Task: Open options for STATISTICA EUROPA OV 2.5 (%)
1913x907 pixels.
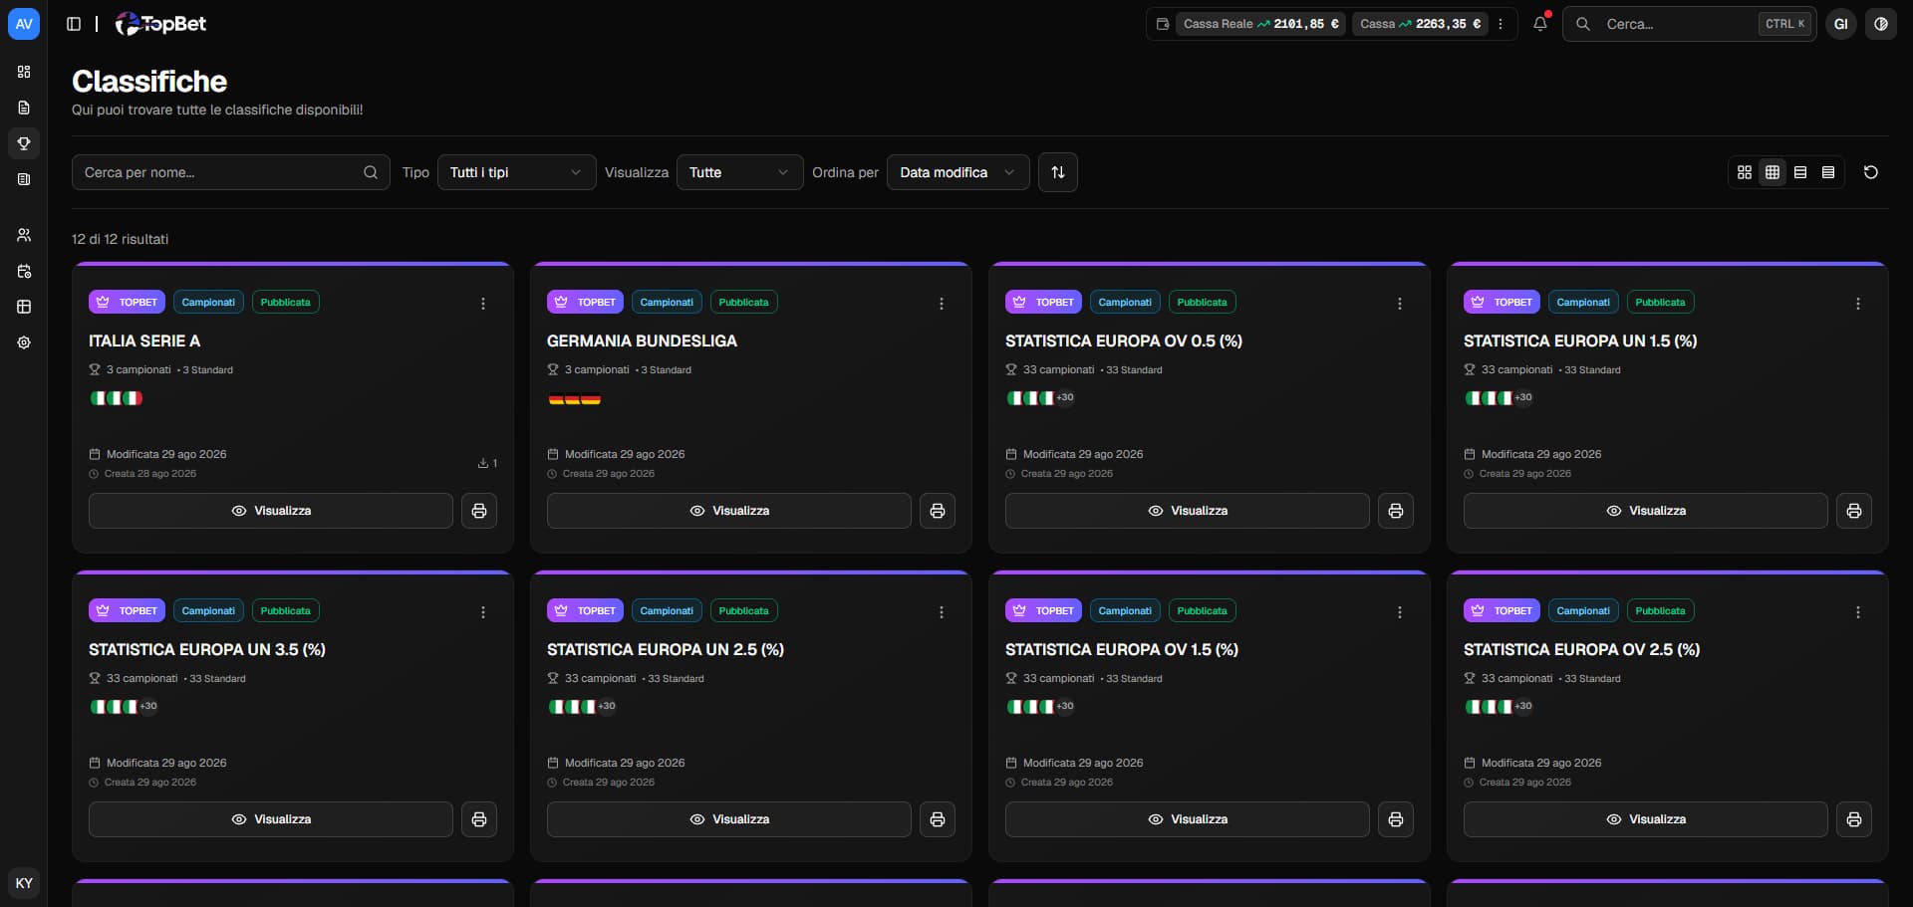Action: (1858, 612)
